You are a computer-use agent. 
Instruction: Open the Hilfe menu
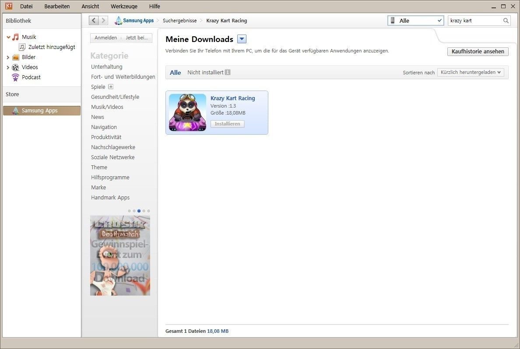(155, 6)
